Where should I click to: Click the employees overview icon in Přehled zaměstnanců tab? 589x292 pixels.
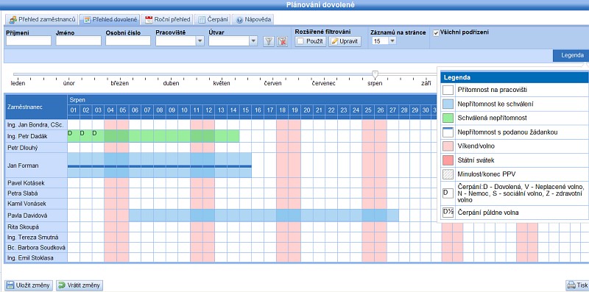point(13,20)
